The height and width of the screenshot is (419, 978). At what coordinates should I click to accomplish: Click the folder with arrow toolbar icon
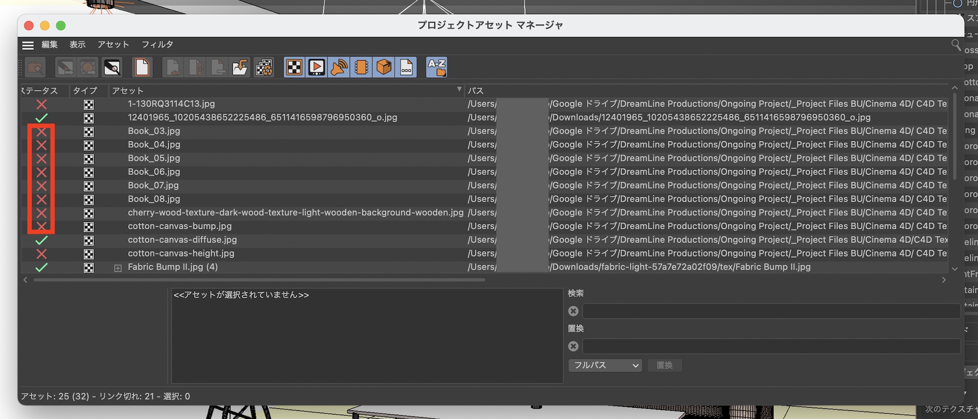click(x=240, y=67)
